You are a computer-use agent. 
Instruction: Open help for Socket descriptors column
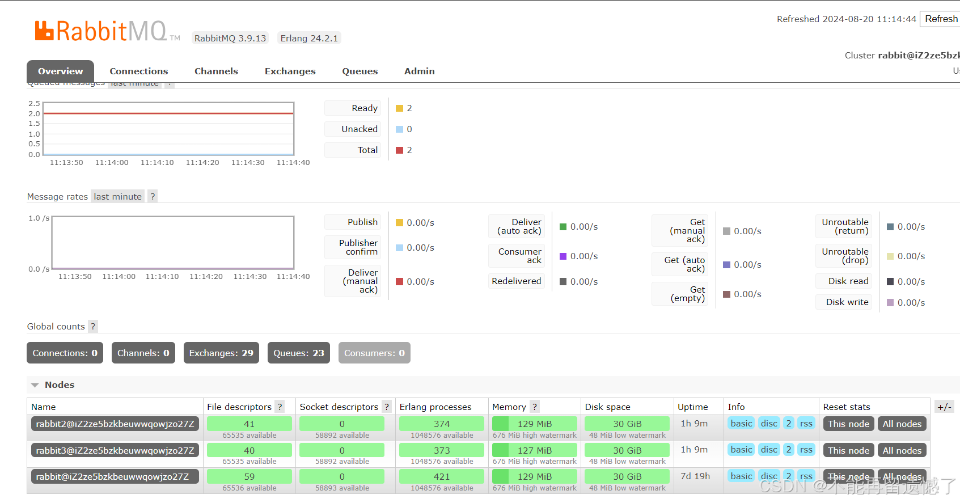tap(387, 407)
